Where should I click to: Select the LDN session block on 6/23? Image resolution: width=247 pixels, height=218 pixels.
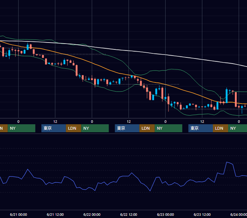[220, 128]
